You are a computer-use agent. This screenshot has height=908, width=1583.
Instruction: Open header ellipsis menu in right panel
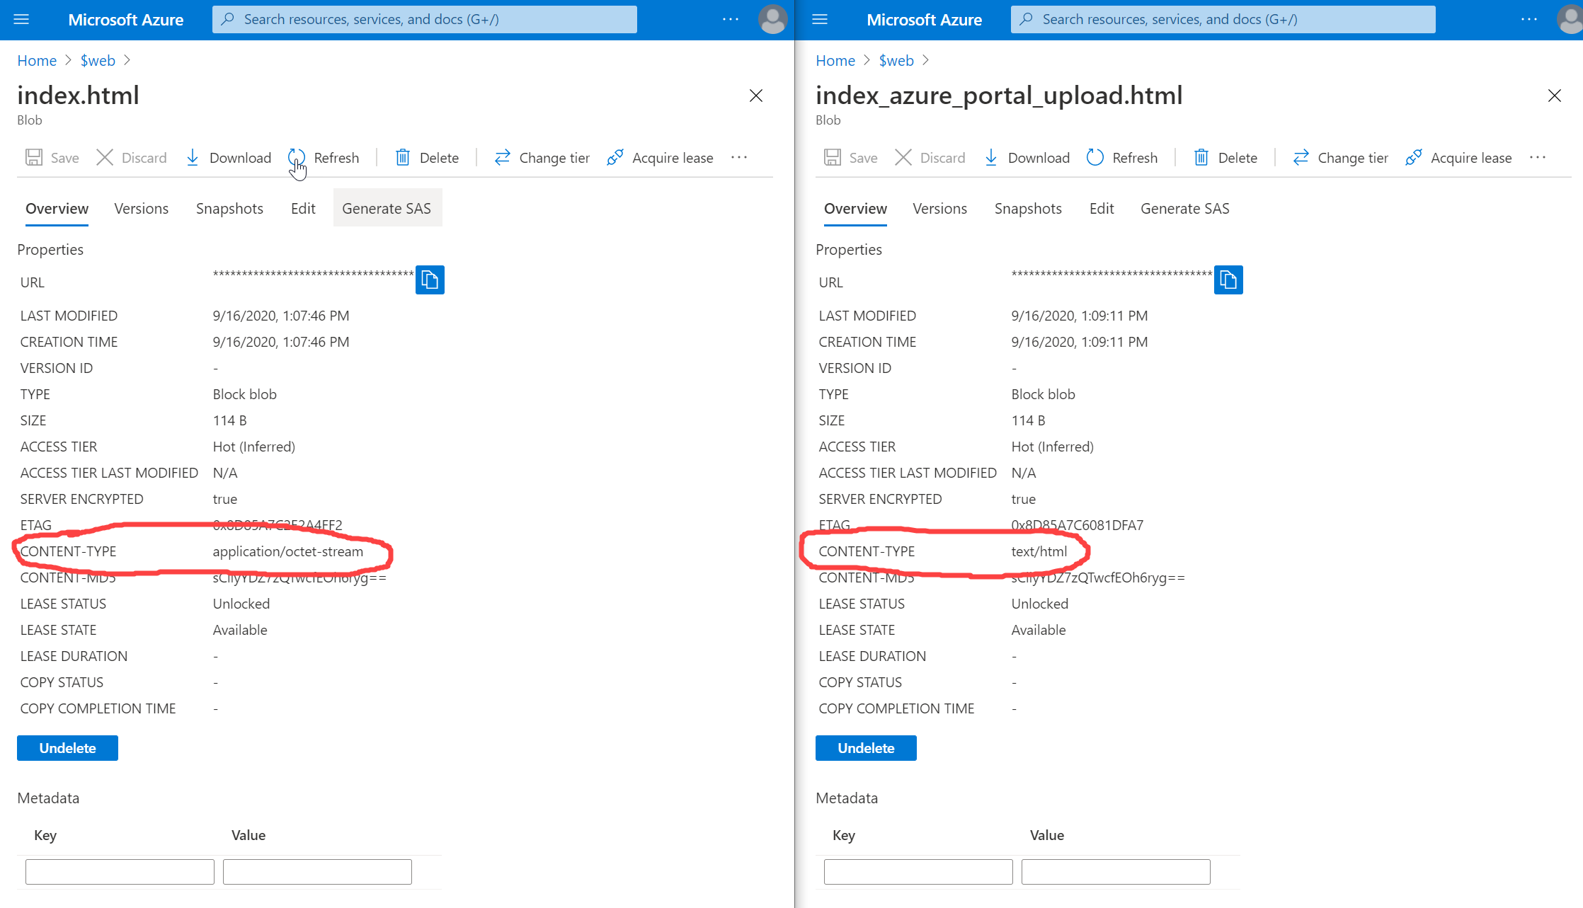pos(1529,19)
